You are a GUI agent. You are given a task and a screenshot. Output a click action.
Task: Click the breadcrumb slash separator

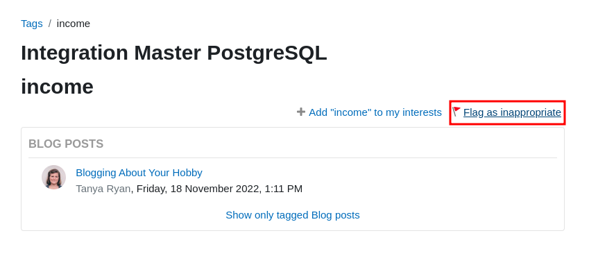49,24
